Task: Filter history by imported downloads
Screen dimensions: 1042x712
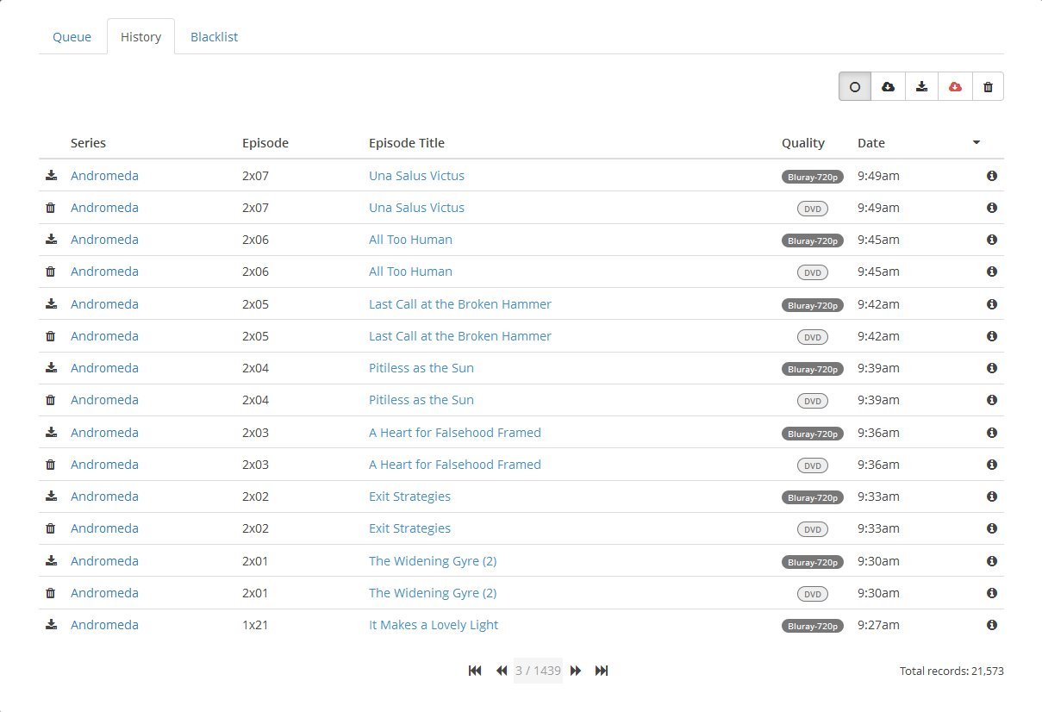Action: tap(921, 86)
